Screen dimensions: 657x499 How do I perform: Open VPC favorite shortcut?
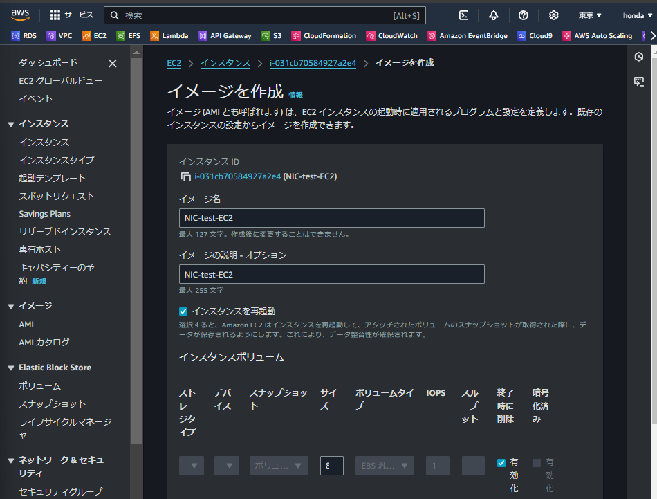[59, 36]
